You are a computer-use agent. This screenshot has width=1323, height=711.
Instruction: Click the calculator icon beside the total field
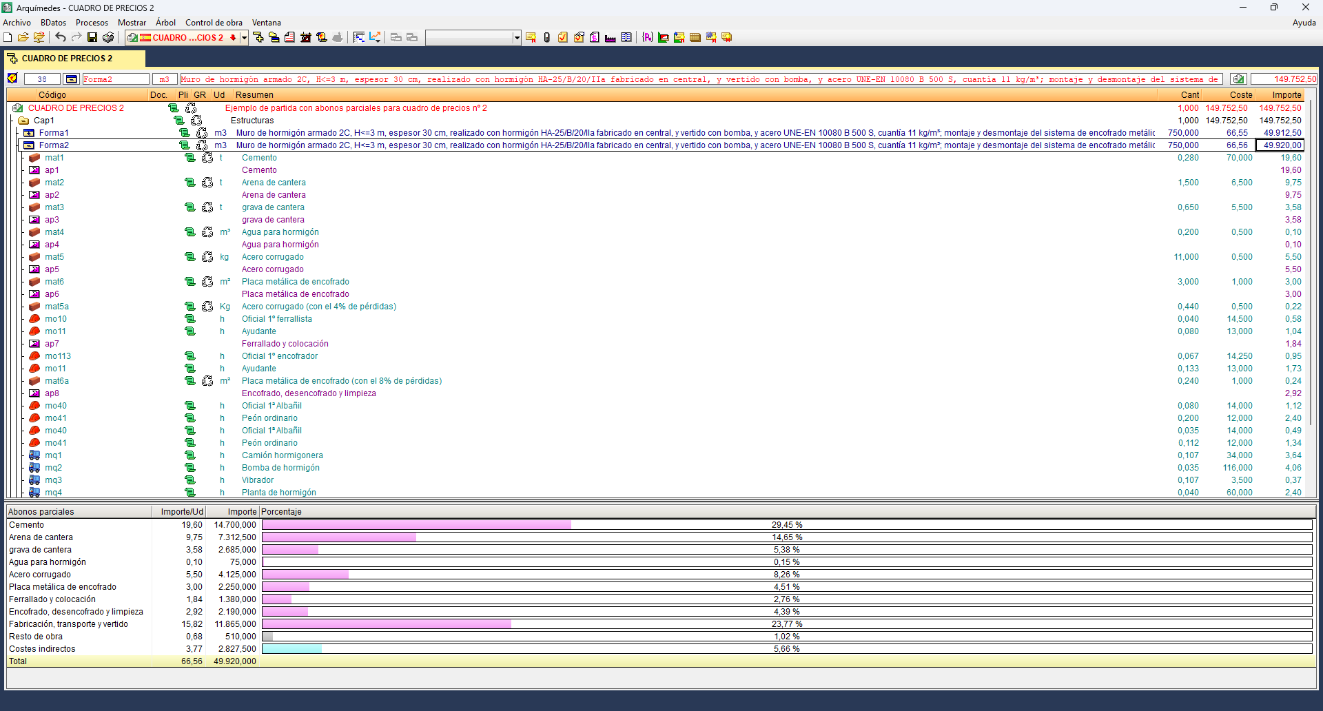click(x=1238, y=79)
